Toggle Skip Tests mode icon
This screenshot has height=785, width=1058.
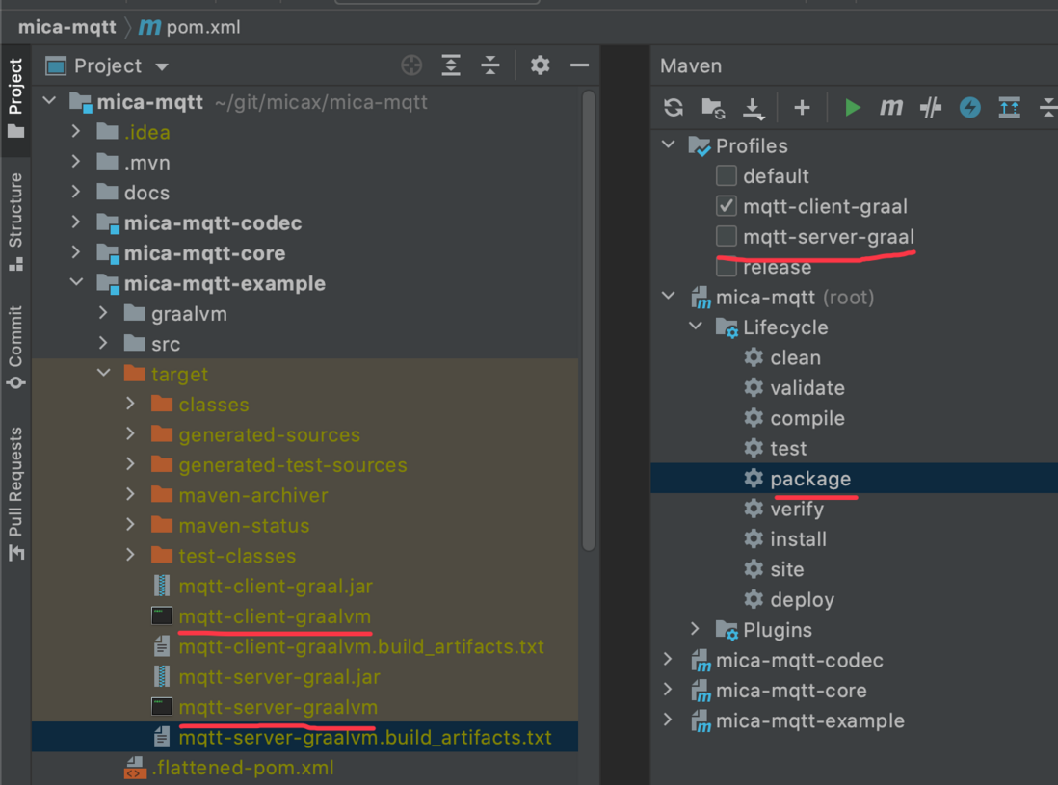[x=931, y=107]
